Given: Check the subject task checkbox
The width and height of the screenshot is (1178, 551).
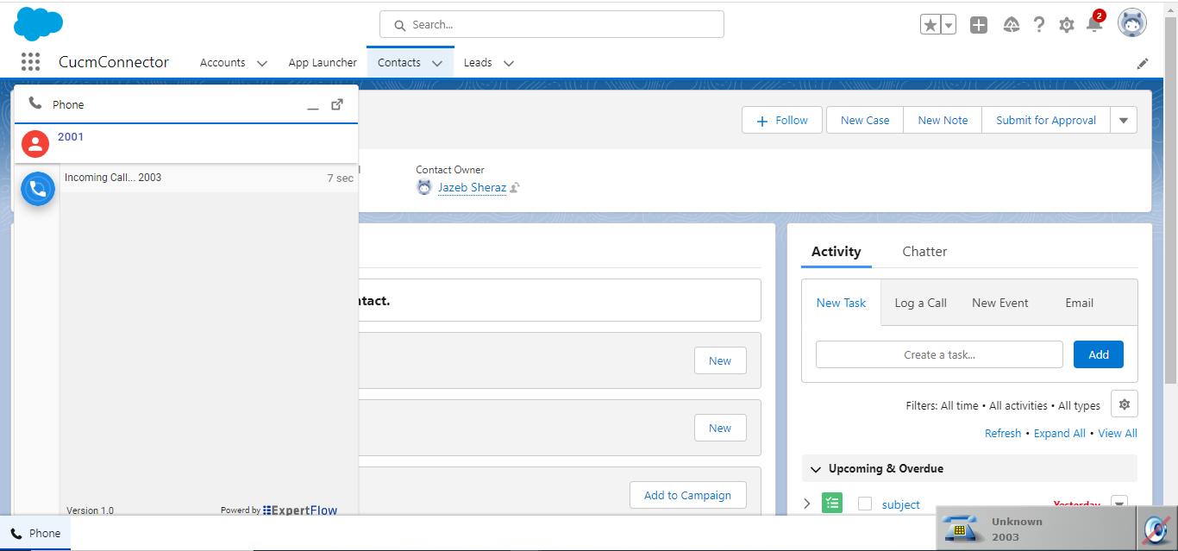Looking at the screenshot, I should click(865, 504).
